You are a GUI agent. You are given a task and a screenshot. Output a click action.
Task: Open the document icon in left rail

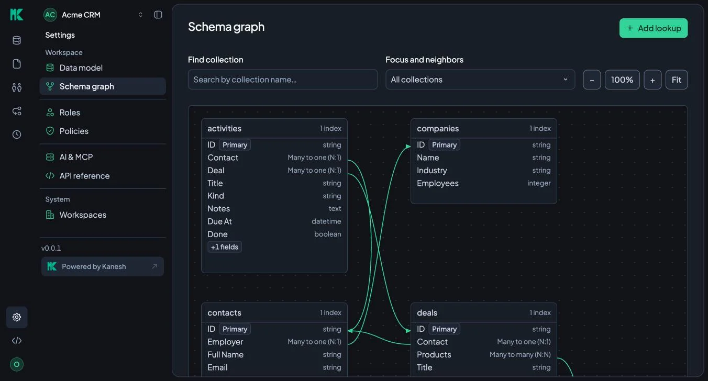coord(17,64)
